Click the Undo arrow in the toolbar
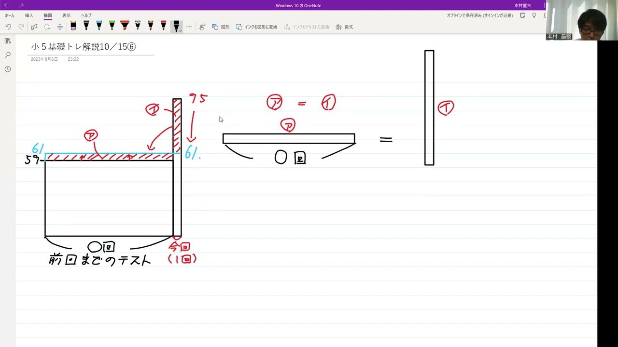This screenshot has height=347, width=618. tap(8, 27)
